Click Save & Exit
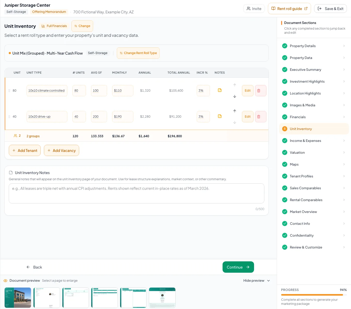The width and height of the screenshot is (351, 309). pos(330,8)
